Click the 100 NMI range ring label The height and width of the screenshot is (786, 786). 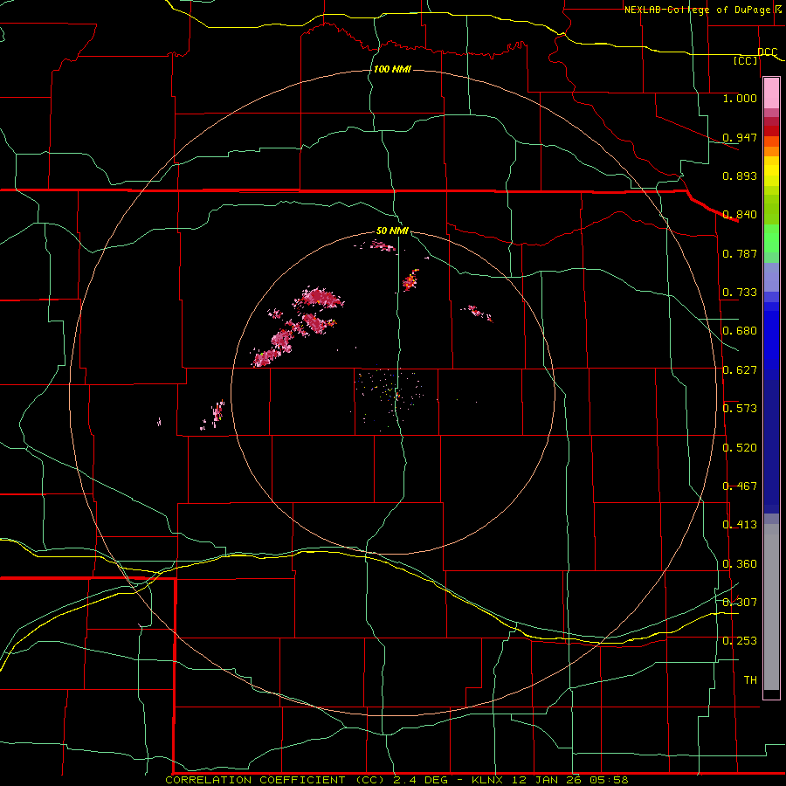[x=392, y=69]
